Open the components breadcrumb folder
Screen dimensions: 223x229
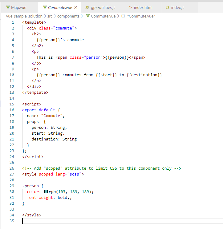tap(68, 16)
